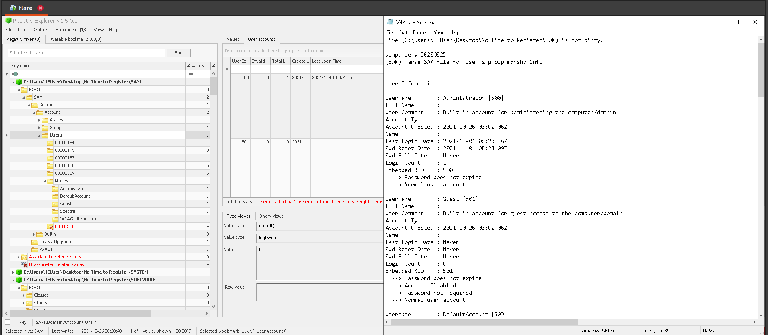768x335 pixels.
Task: Click the 000003E9 folder icon
Action: pyautogui.click(x=50, y=173)
